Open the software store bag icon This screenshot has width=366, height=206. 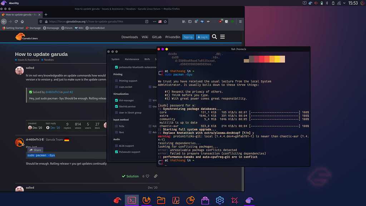click(205, 200)
